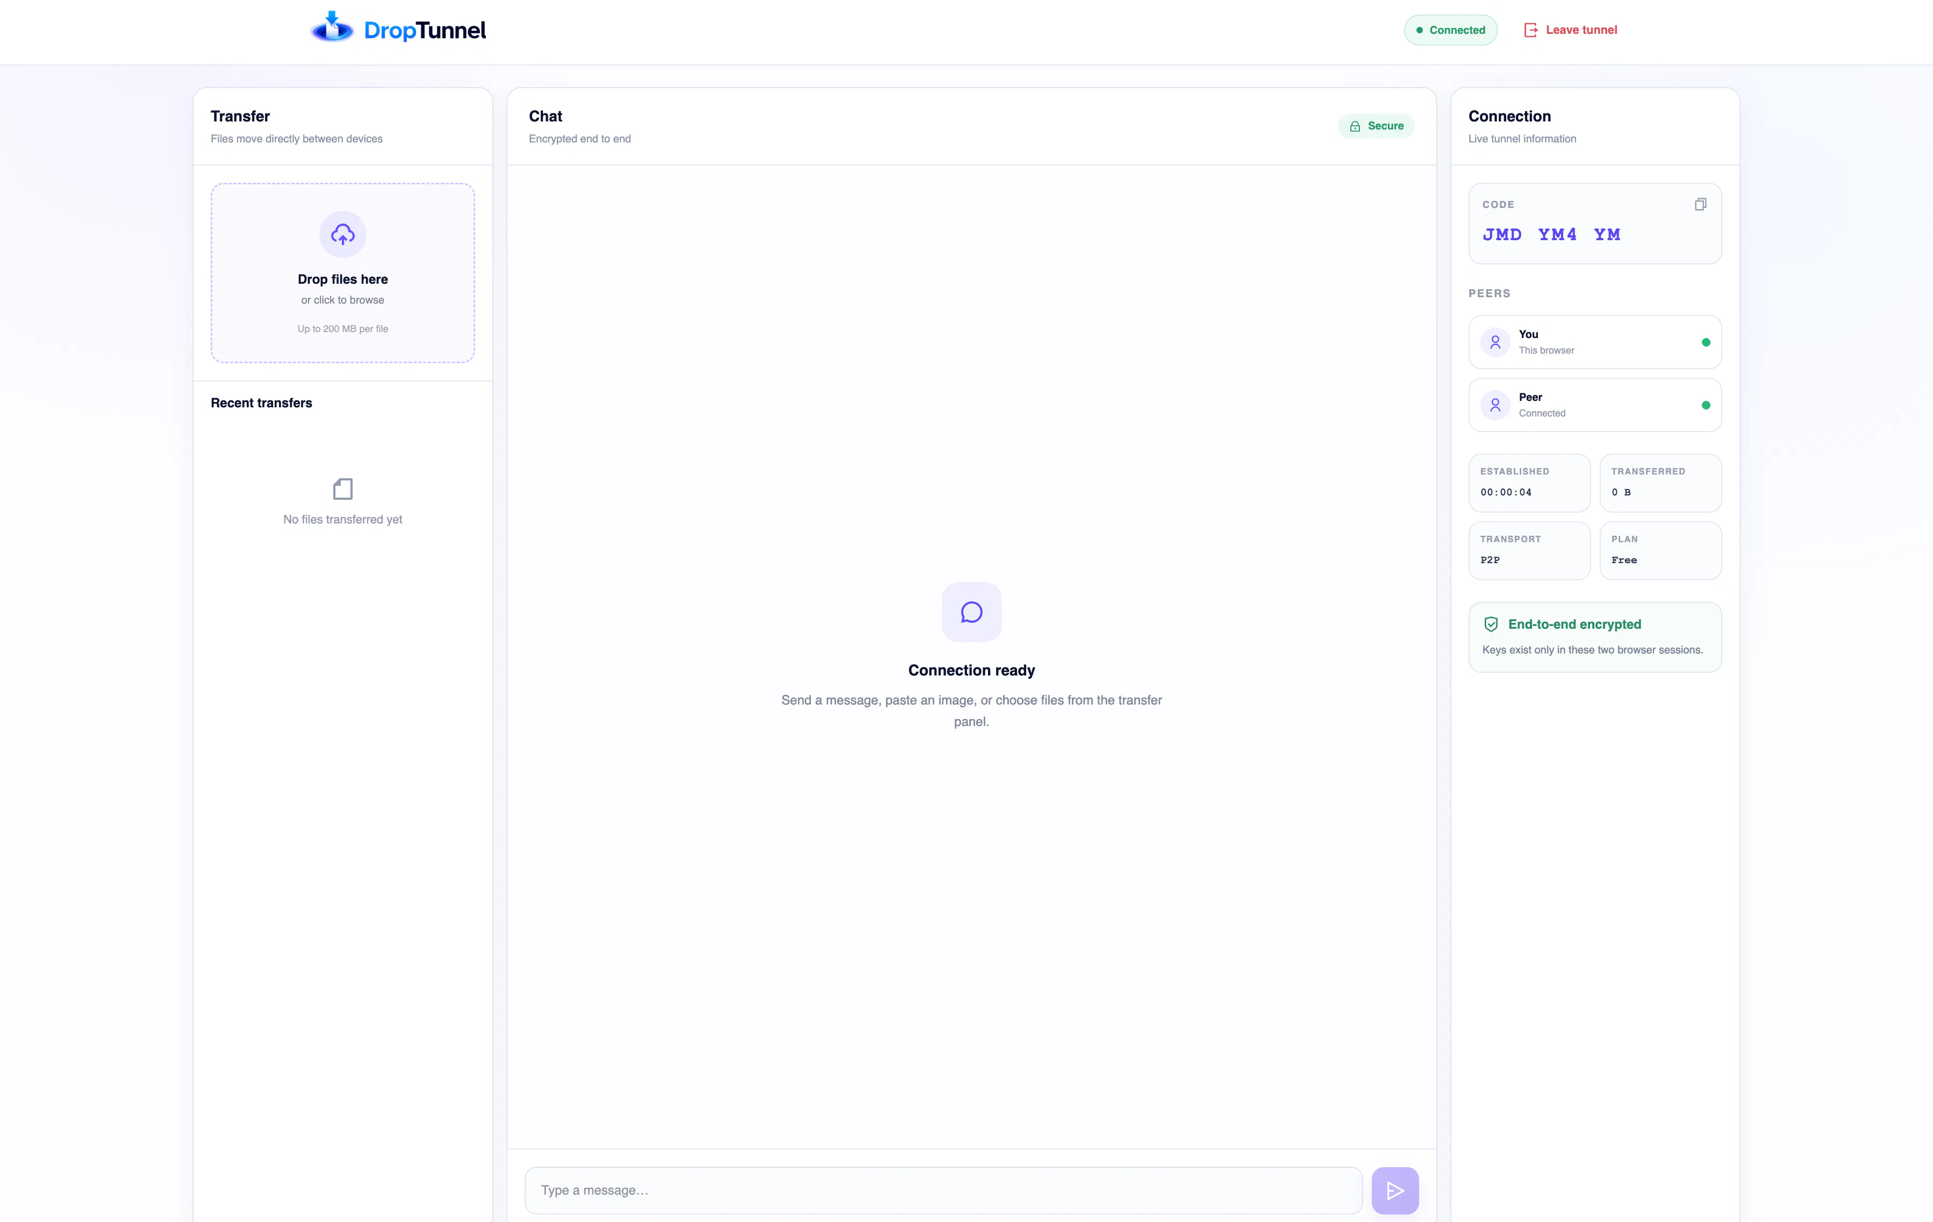
Task: Focus the Type a message input field
Action: [x=943, y=1190]
